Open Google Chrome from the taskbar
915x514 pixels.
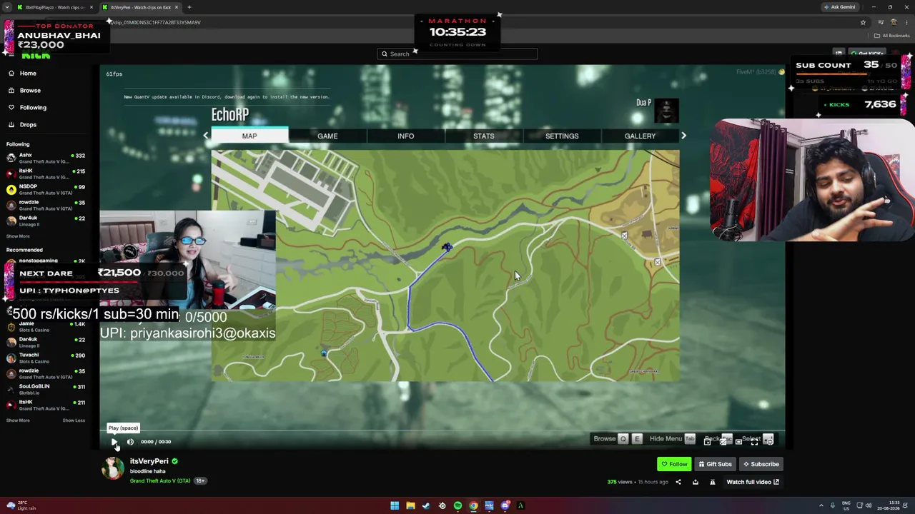(473, 506)
